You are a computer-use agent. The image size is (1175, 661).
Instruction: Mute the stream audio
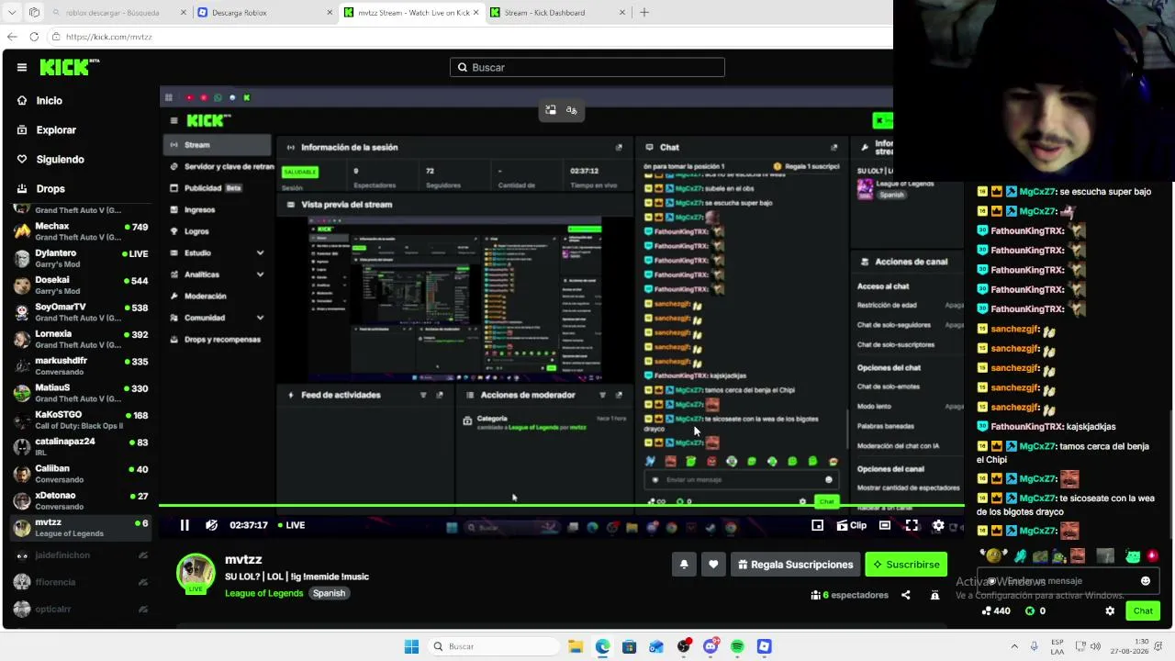pyautogui.click(x=212, y=525)
